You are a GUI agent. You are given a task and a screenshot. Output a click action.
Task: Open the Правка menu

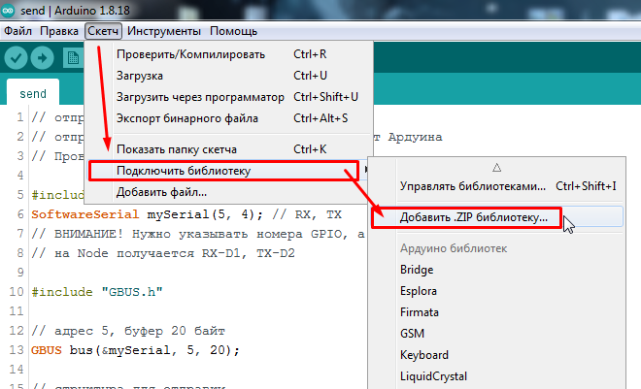[x=59, y=31]
